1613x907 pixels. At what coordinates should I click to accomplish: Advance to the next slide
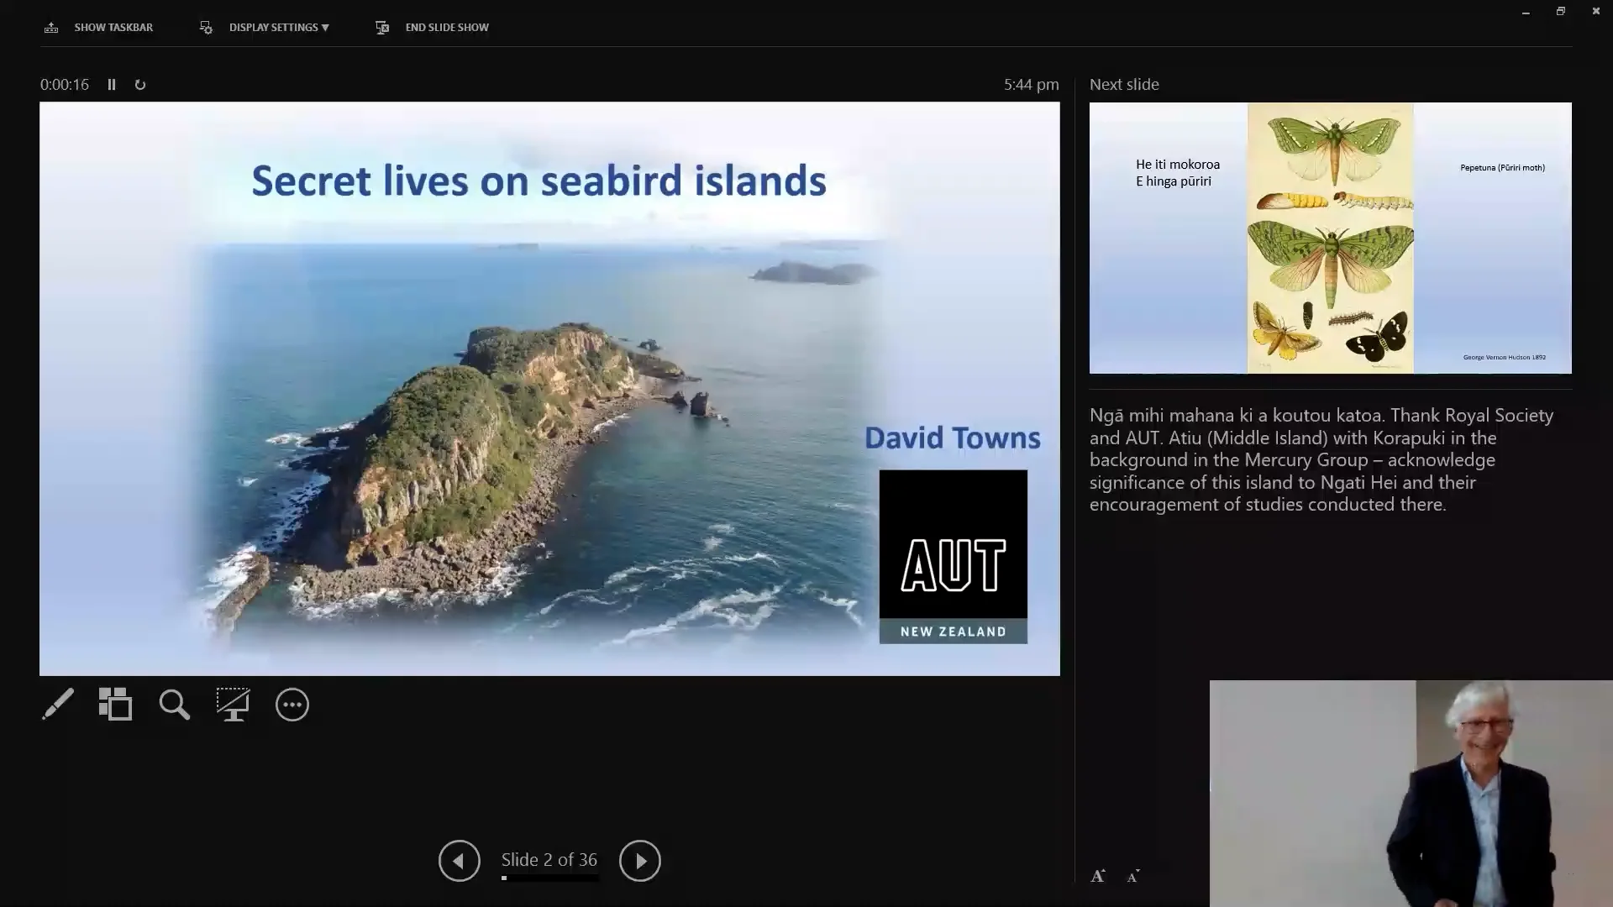[x=639, y=860]
